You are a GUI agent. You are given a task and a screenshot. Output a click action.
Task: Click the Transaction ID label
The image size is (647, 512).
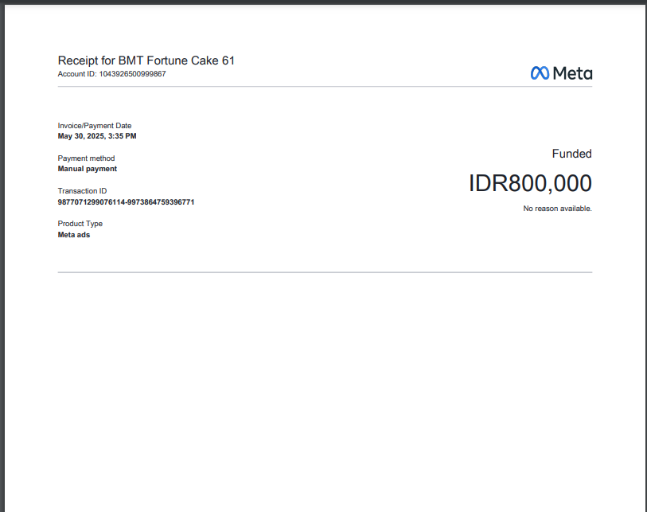click(x=82, y=191)
